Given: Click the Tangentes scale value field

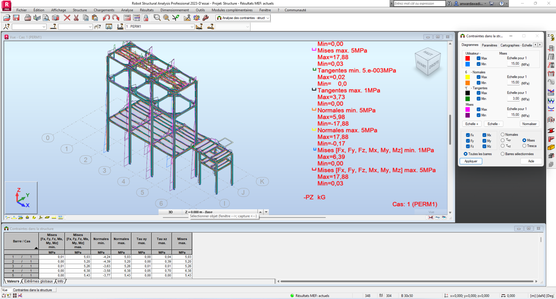Looking at the screenshot, I should click(513, 99).
